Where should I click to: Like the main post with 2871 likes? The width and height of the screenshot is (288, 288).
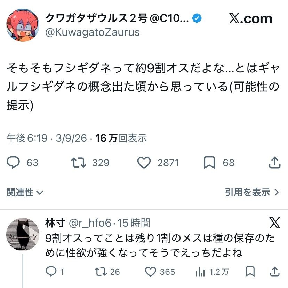[x=144, y=163]
